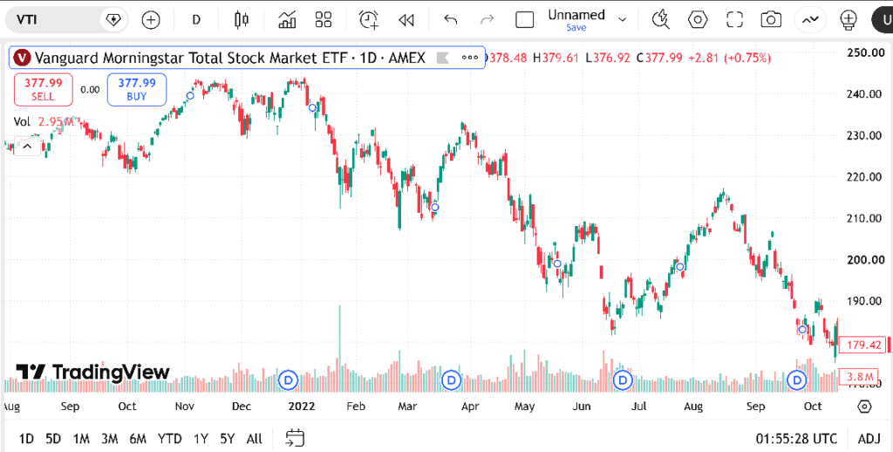This screenshot has height=452, width=893.
Task: Open quick search lightning icon
Action: (661, 20)
